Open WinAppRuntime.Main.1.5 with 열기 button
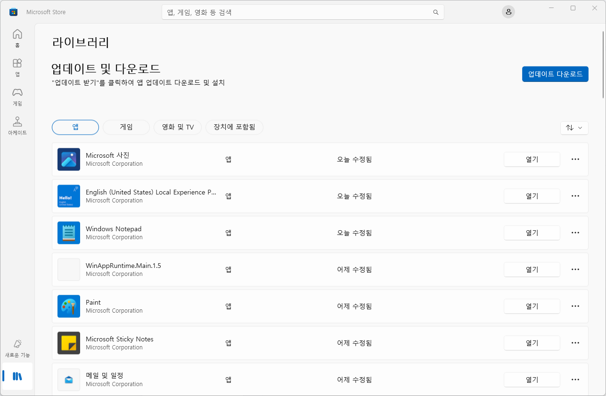The height and width of the screenshot is (396, 606). (532, 269)
